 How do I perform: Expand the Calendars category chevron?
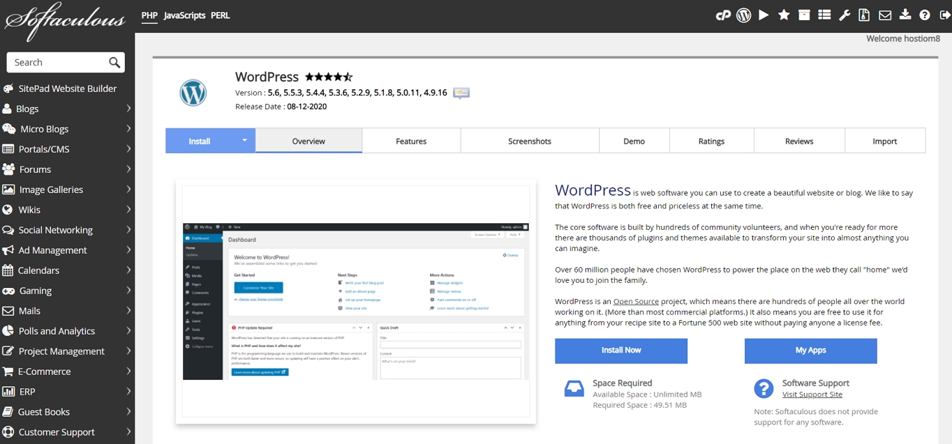(x=129, y=270)
